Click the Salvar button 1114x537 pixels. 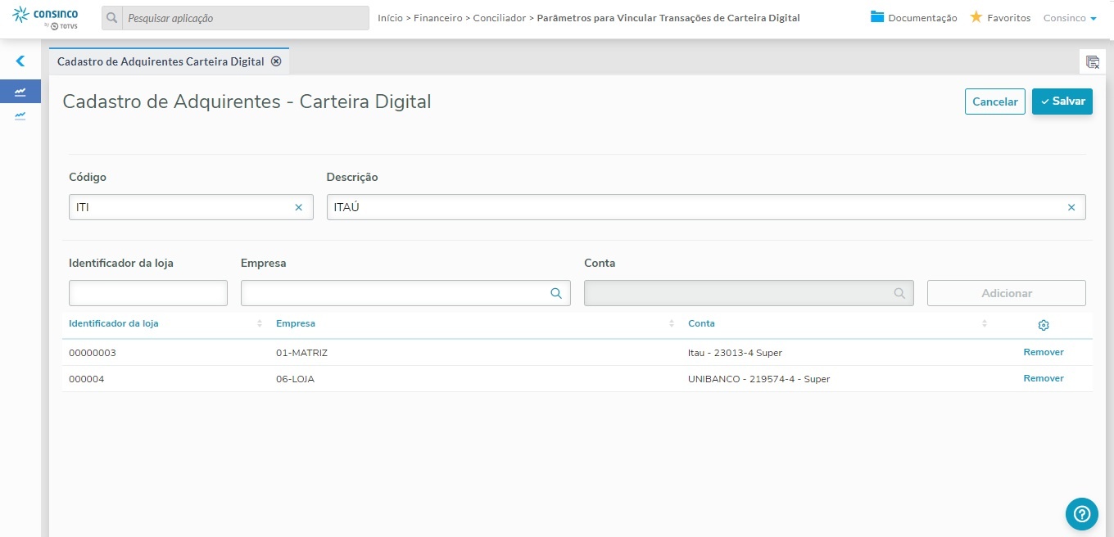1062,102
